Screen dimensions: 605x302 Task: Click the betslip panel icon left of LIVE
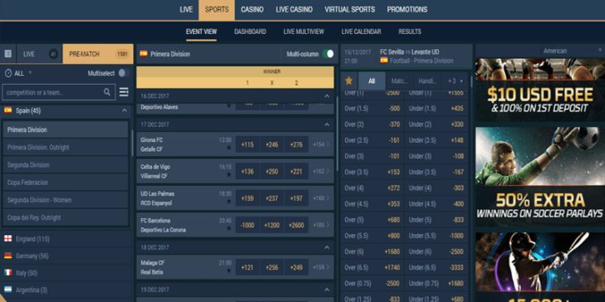7,54
